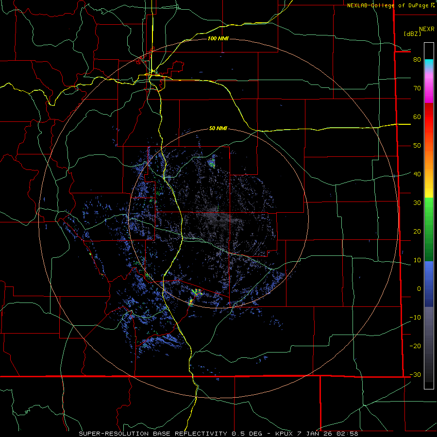This screenshot has height=437, width=437.
Task: Click the [dBZ] unit label
Action: click(x=412, y=34)
